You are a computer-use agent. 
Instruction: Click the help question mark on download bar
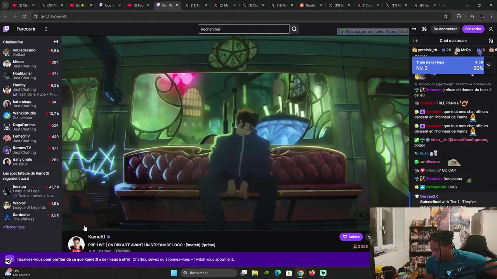(x=402, y=31)
